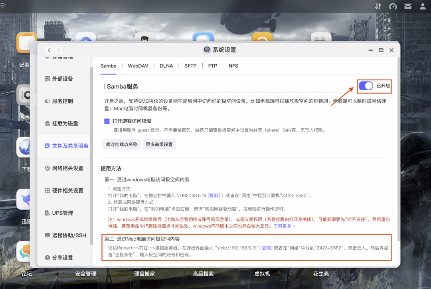Click the sidebar vertical scrollbar
Image resolution: width=431 pixels, height=289 pixels.
(91, 155)
